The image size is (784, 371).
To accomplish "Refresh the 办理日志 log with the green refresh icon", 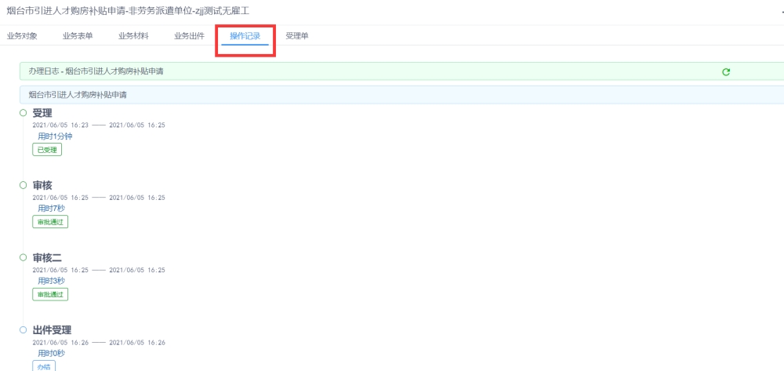I will click(x=726, y=72).
